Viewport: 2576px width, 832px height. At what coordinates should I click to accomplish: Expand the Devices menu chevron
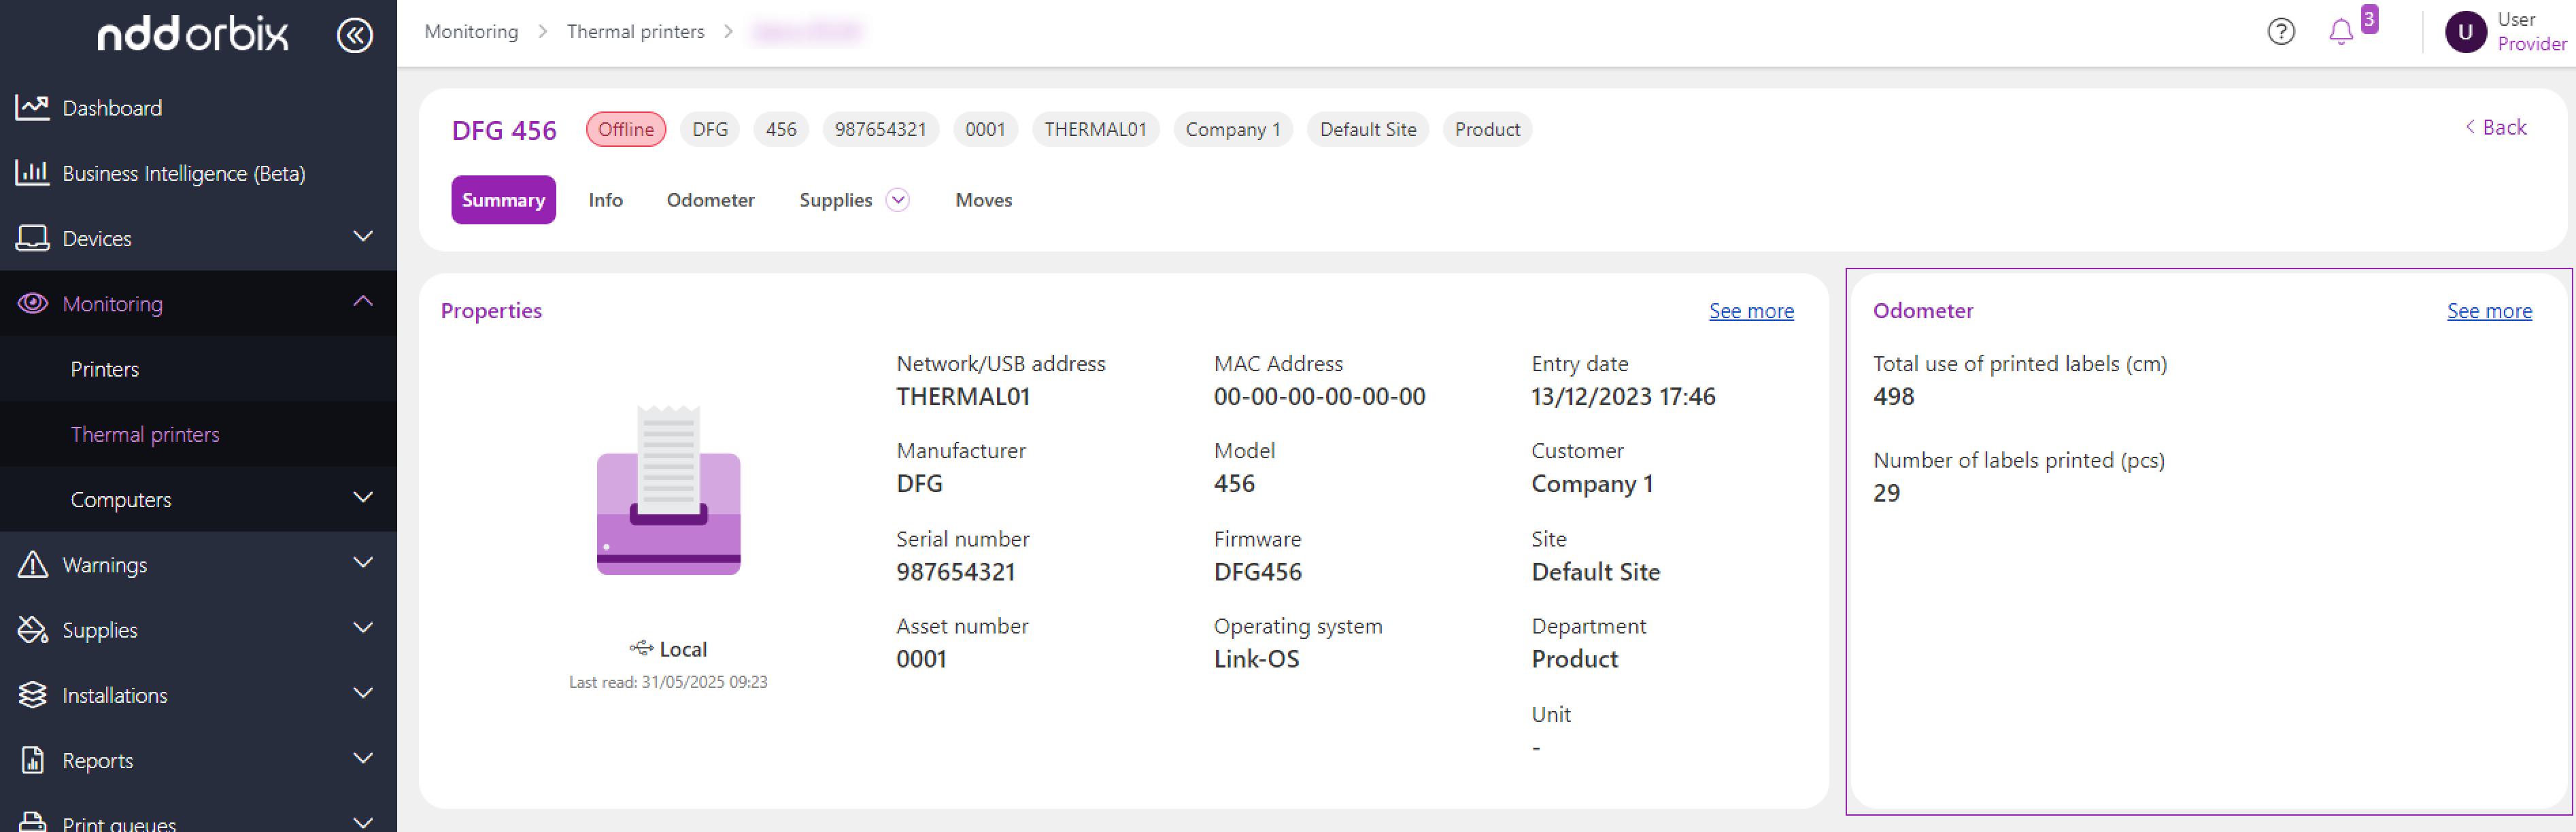[363, 237]
